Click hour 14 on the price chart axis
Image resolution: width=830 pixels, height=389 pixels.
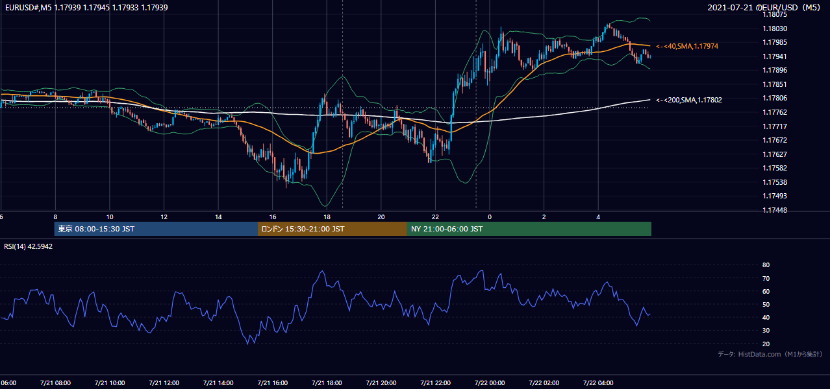[218, 217]
